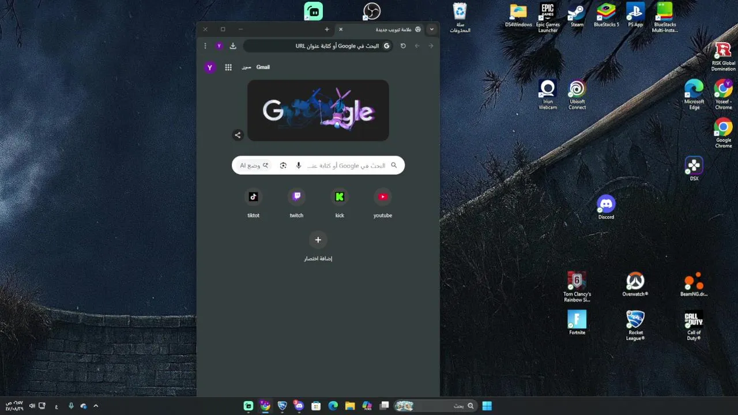Open Chrome downloads icon
This screenshot has height=415, width=738.
(x=233, y=46)
